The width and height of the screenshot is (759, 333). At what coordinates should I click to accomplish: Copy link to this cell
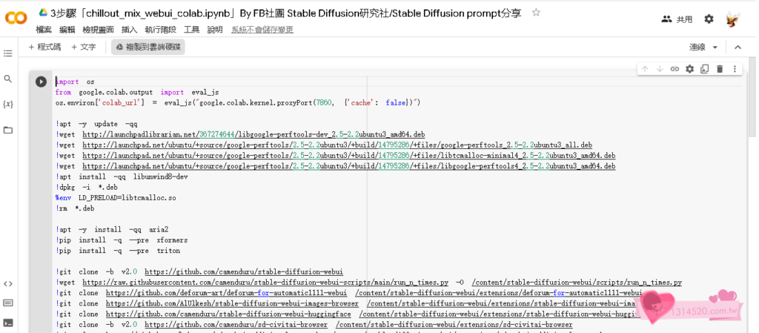coord(675,69)
